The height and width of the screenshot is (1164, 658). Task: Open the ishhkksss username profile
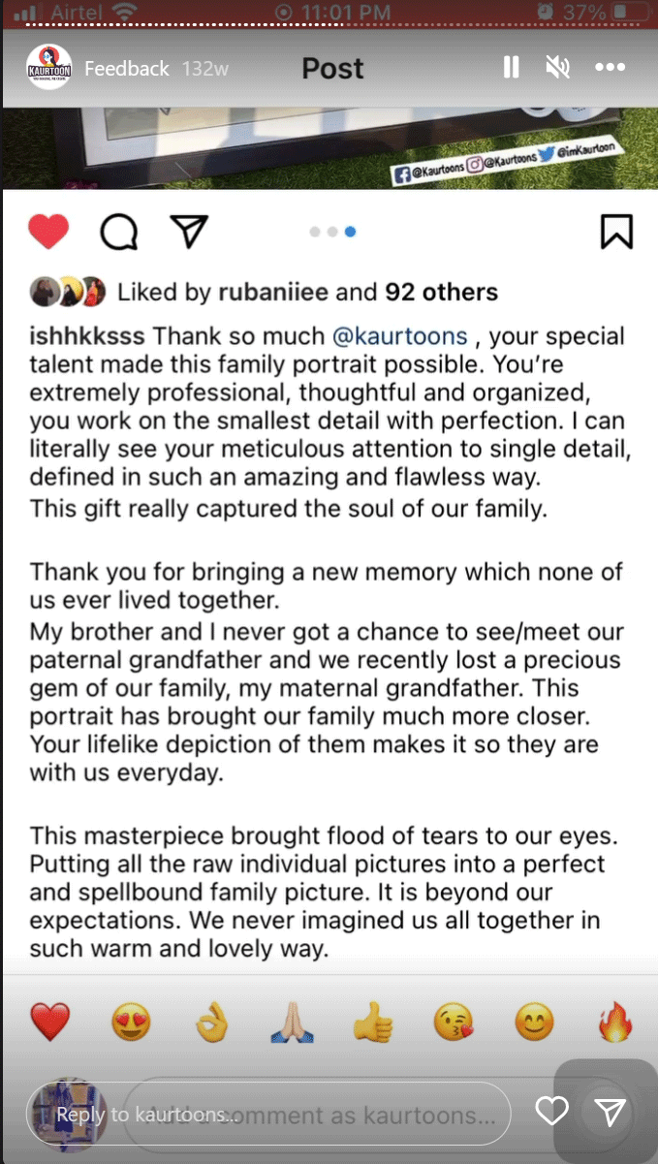pyautogui.click(x=87, y=337)
